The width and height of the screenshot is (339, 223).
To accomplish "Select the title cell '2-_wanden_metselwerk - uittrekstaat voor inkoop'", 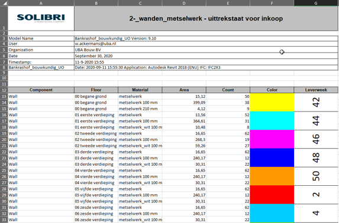I will coord(206,18).
